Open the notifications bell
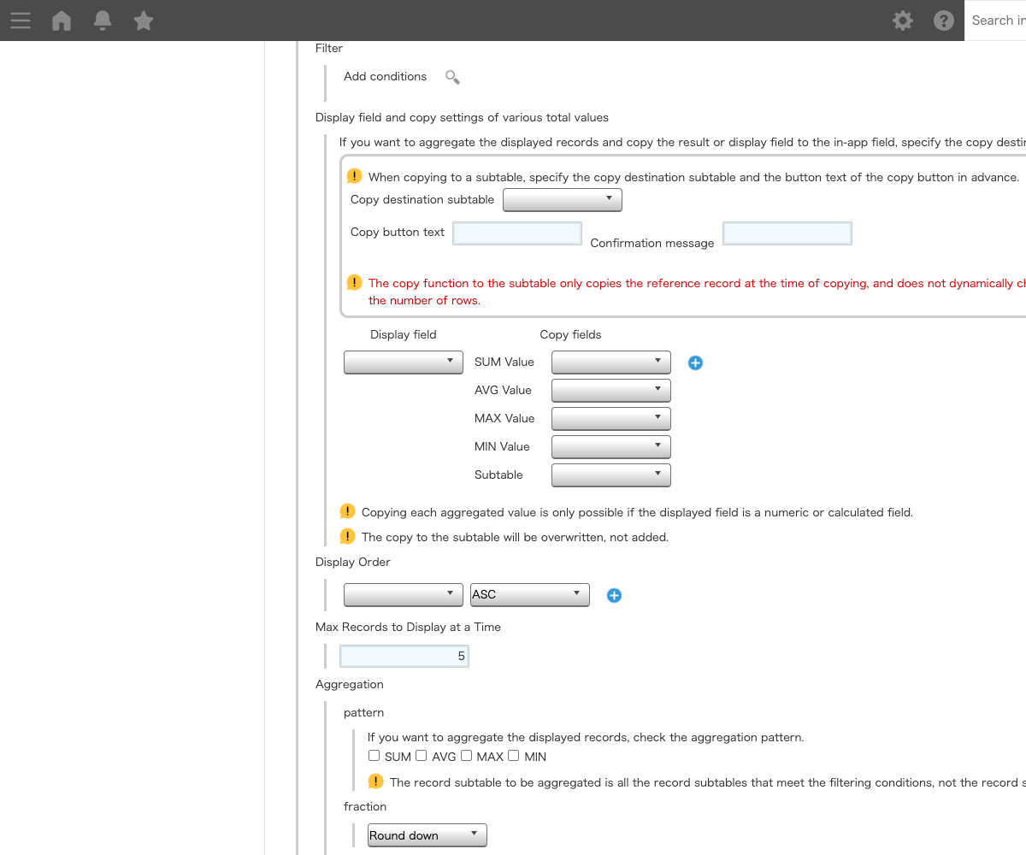Screen dimensions: 1026x855 (103, 21)
